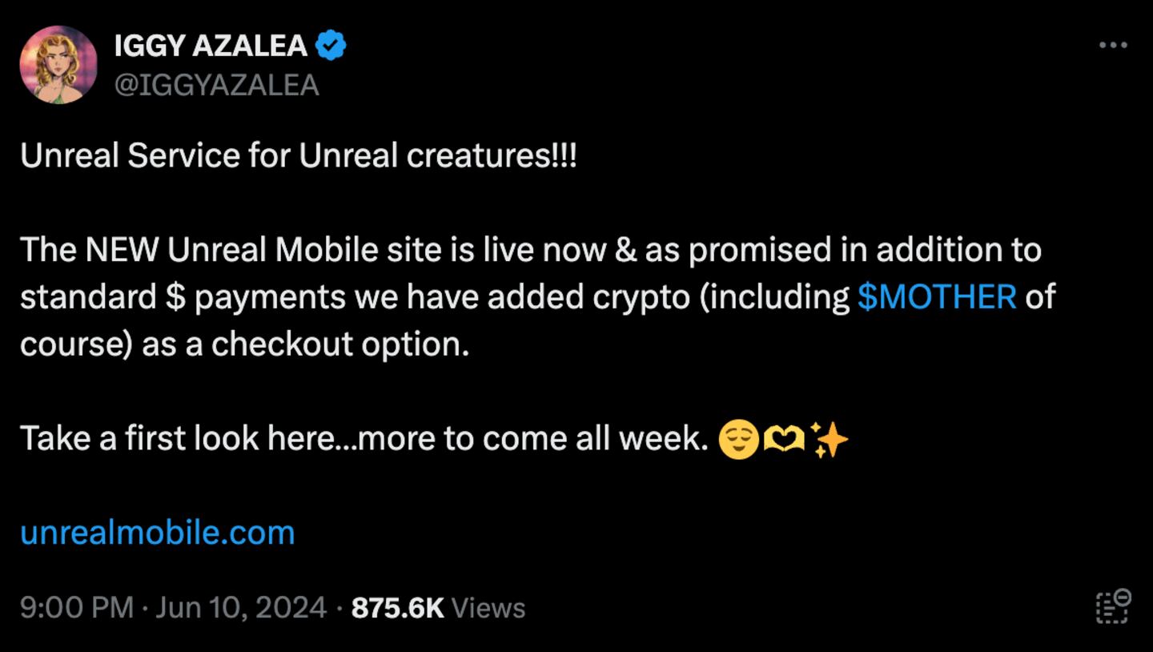Open the @IGGYAZALEA handle link
Viewport: 1153px width, 652px height.
pos(217,85)
